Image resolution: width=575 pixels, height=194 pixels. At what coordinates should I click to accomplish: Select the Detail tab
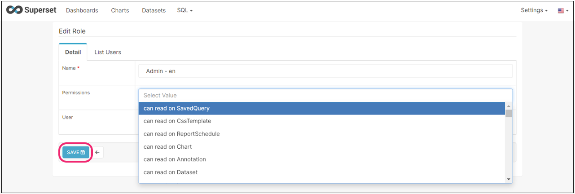pyautogui.click(x=73, y=52)
